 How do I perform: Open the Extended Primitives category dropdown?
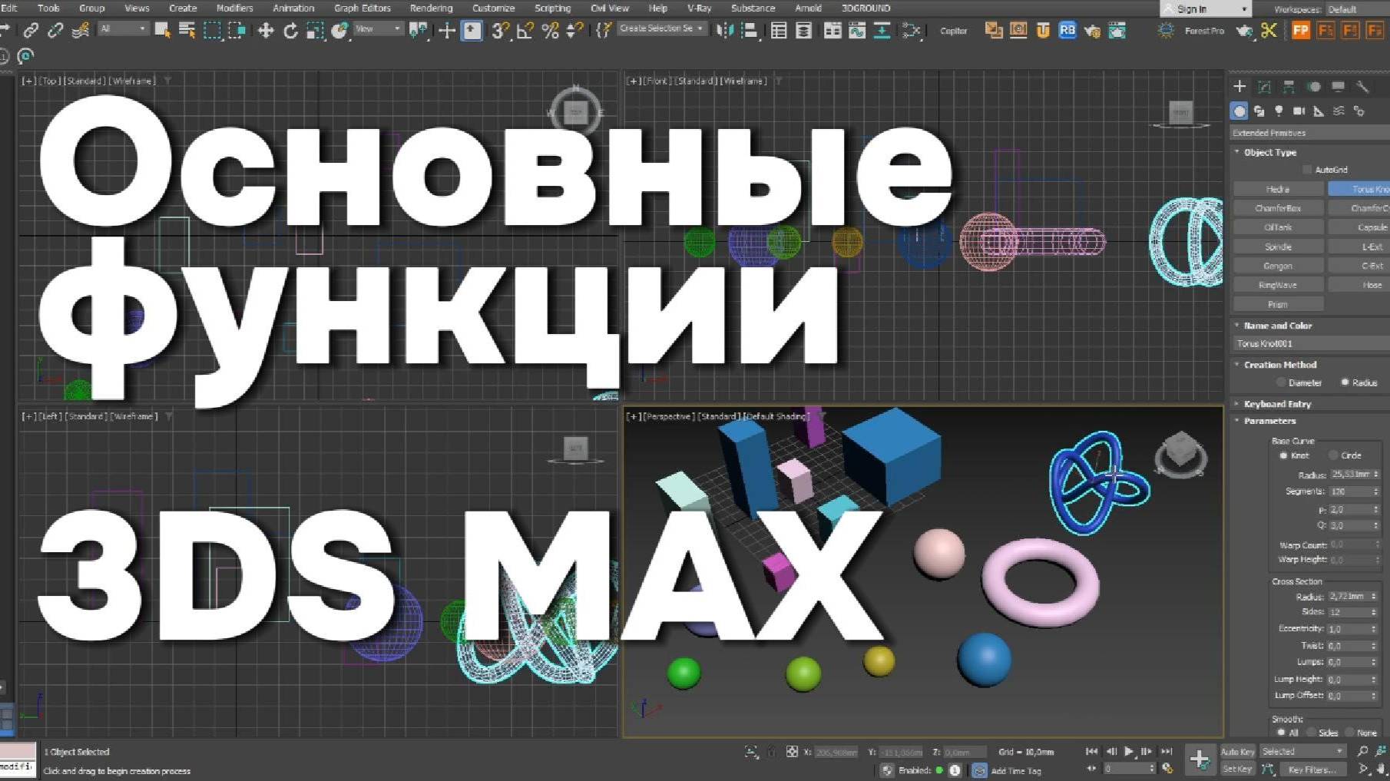pos(1309,133)
